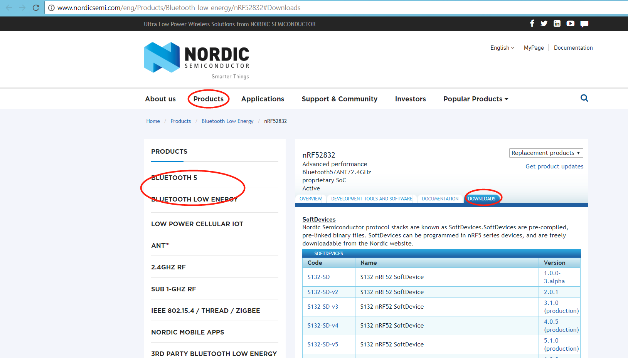Open the Applications menu item
Viewport: 628px width, 358px height.
[263, 99]
